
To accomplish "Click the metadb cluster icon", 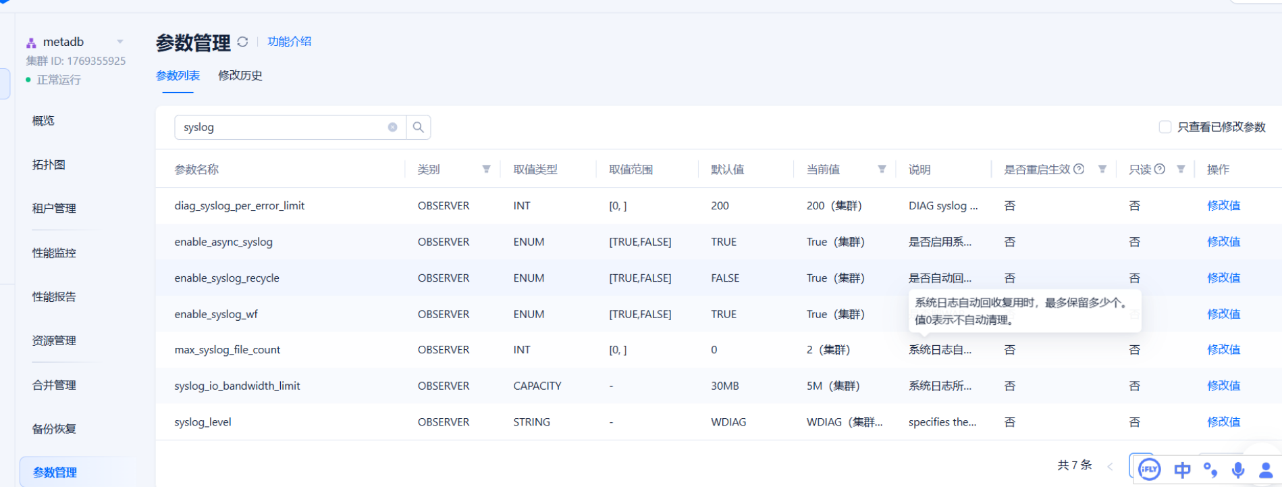I will (31, 43).
